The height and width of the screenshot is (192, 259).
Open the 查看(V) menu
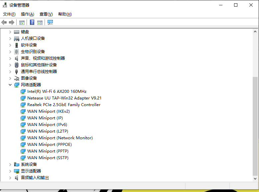coord(46,14)
